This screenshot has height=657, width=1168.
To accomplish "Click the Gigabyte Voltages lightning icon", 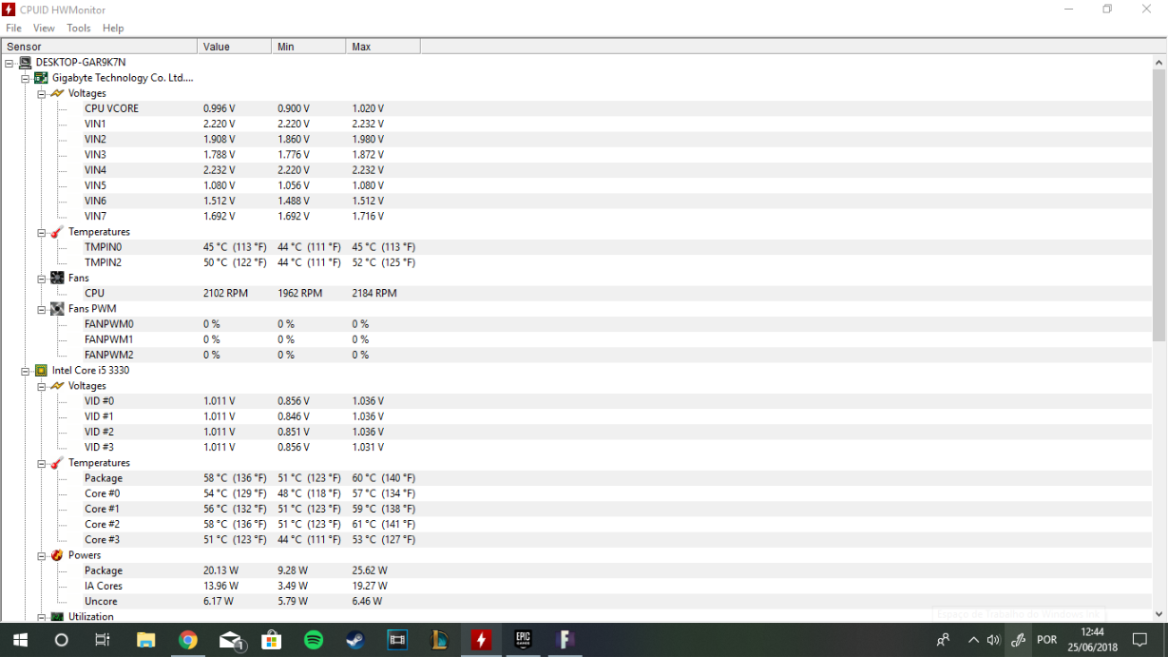I will pyautogui.click(x=57, y=93).
